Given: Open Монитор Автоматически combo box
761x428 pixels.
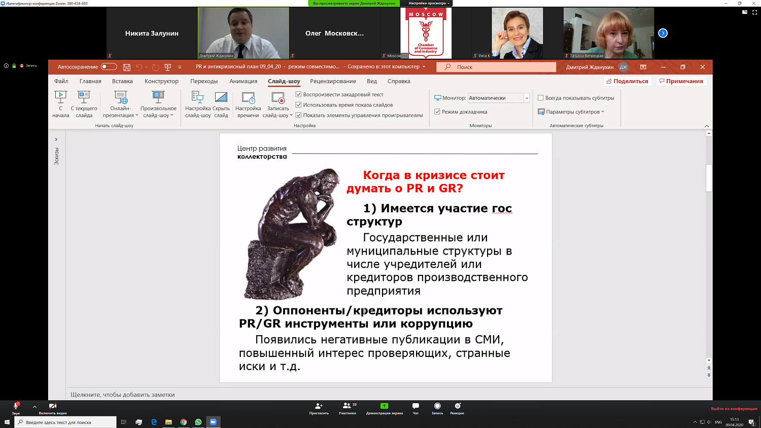Looking at the screenshot, I should pos(498,98).
